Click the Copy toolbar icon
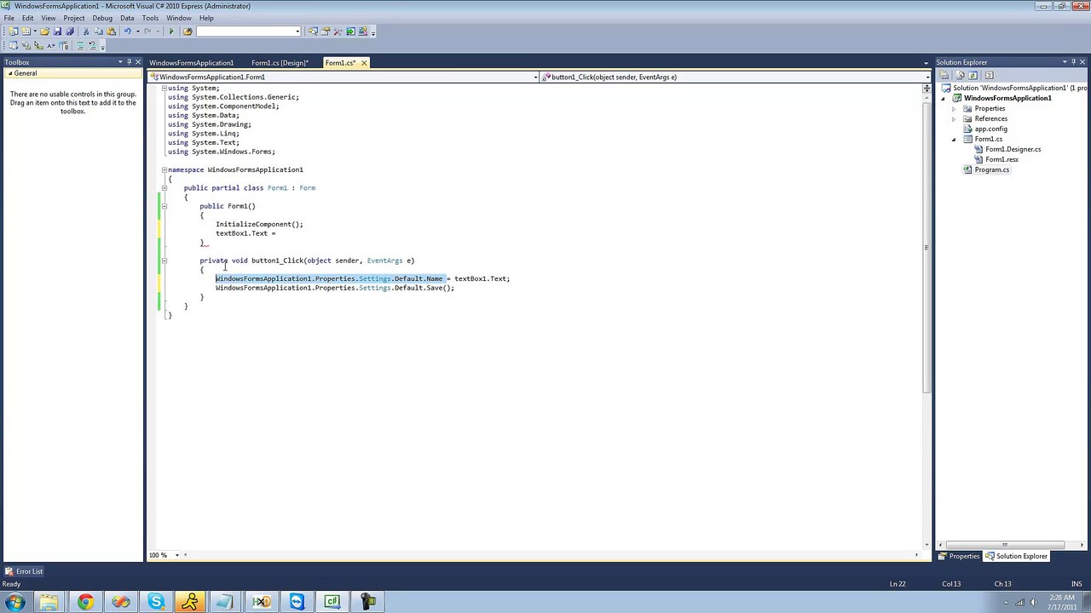 (x=99, y=32)
